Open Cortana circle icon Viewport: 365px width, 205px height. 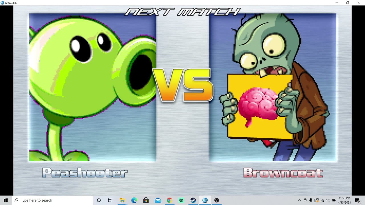point(99,200)
